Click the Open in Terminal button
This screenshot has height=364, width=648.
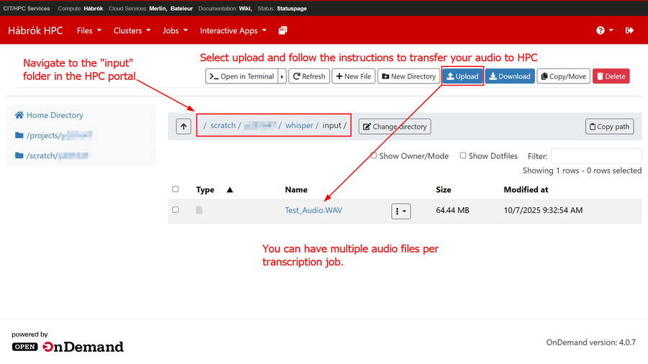pos(241,76)
